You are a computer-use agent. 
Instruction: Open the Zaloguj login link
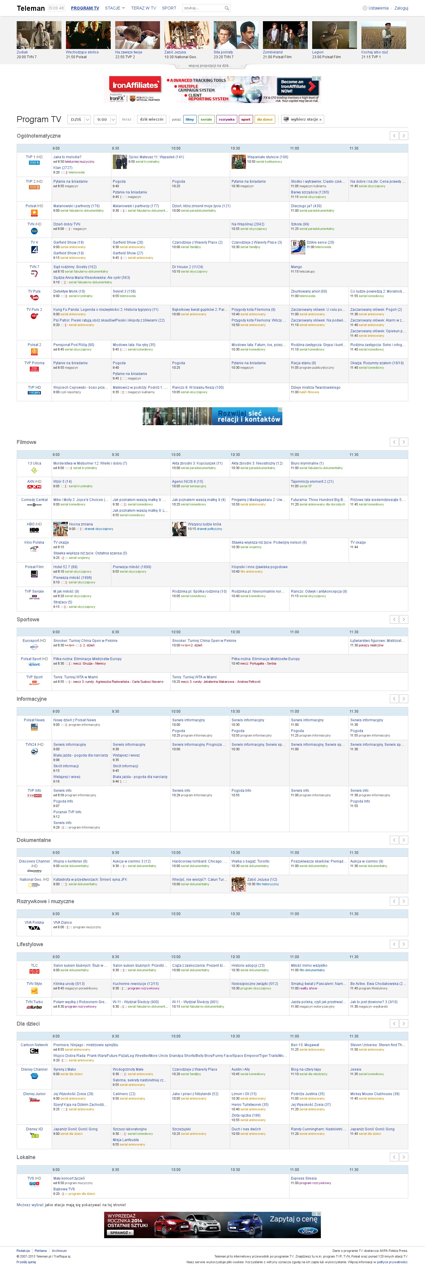[x=401, y=8]
